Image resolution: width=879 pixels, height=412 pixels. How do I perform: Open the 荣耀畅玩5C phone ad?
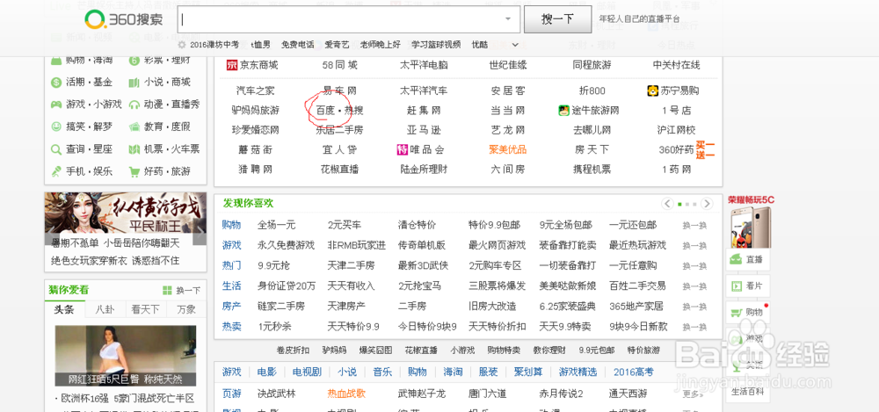click(x=751, y=222)
